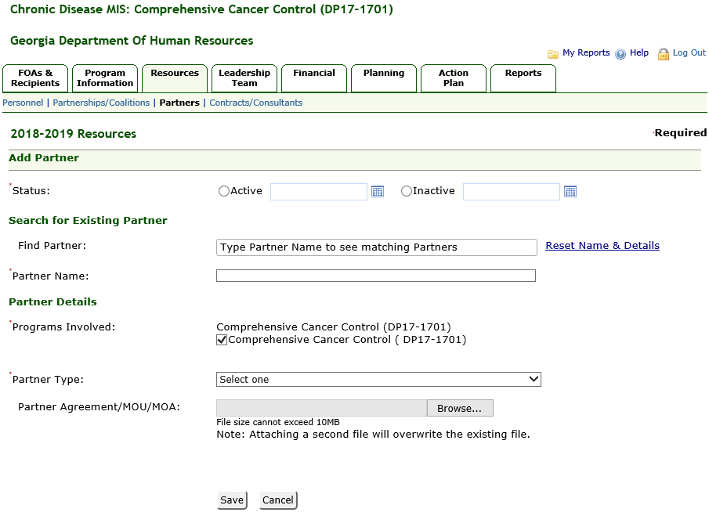Click Browse to attach agreement file
The image size is (709, 516).
coord(459,408)
